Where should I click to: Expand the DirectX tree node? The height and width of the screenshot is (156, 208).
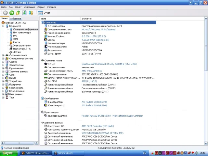point(3,78)
